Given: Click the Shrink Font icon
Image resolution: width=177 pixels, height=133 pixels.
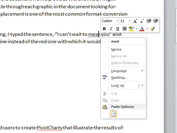Looking at the screenshot, I should [x=142, y=21].
